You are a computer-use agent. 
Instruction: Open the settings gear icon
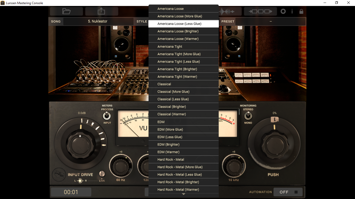(283, 11)
